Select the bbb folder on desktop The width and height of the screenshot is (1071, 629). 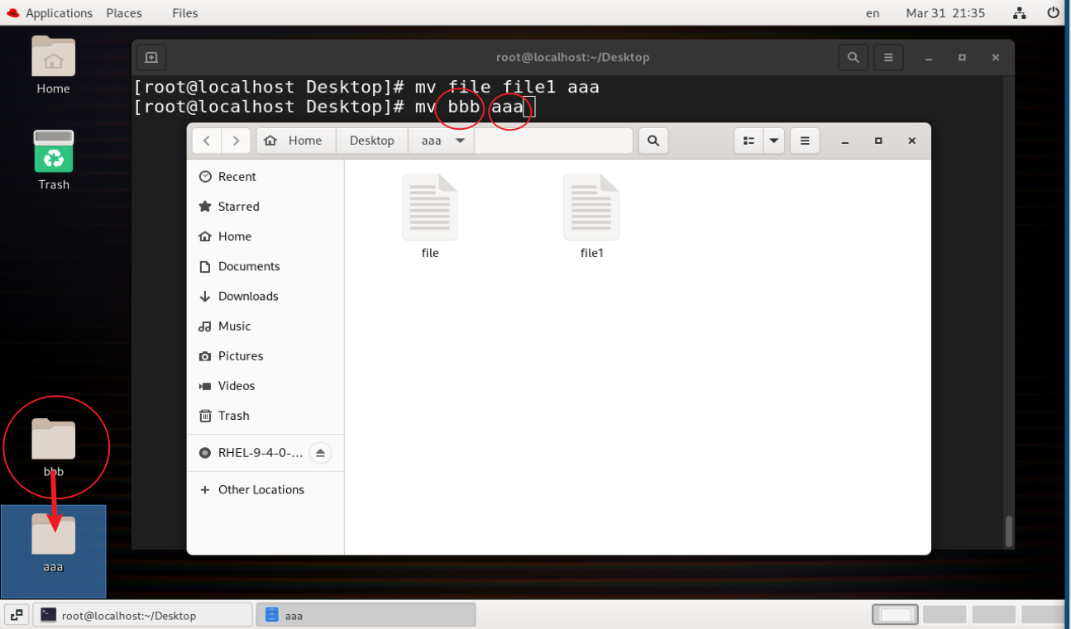54,447
